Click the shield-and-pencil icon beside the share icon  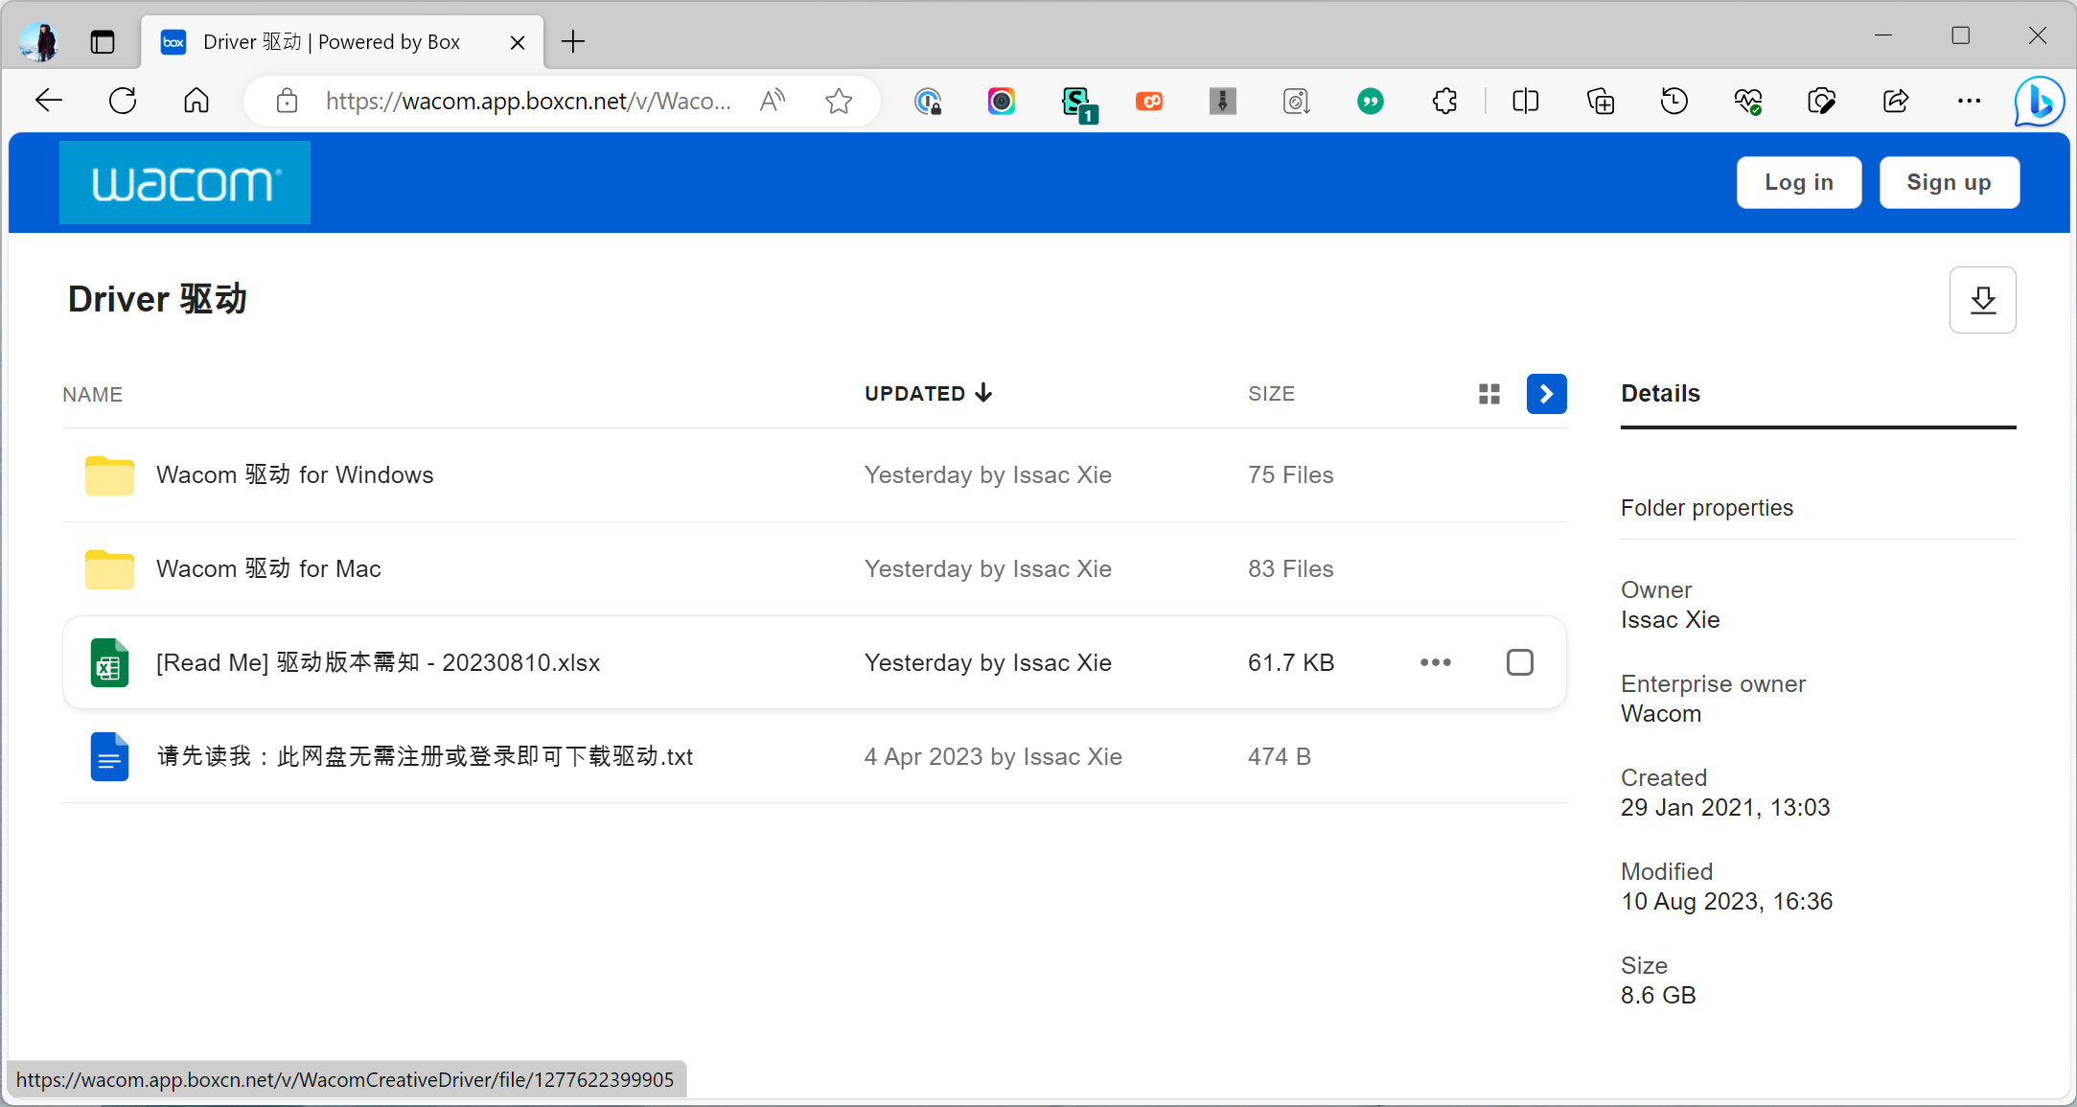(x=1821, y=101)
